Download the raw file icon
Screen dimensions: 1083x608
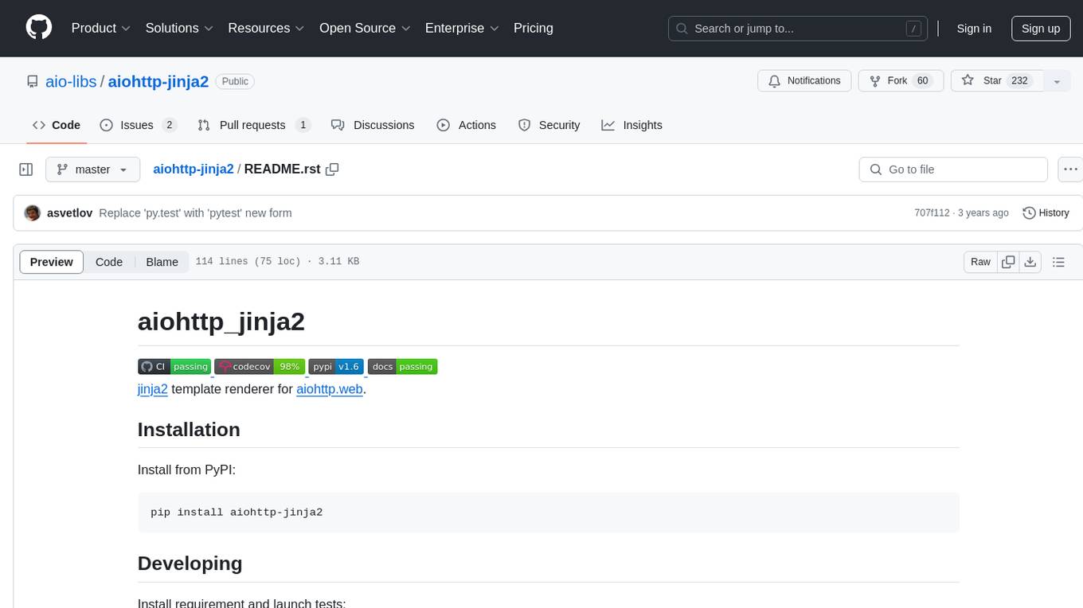click(x=1030, y=262)
